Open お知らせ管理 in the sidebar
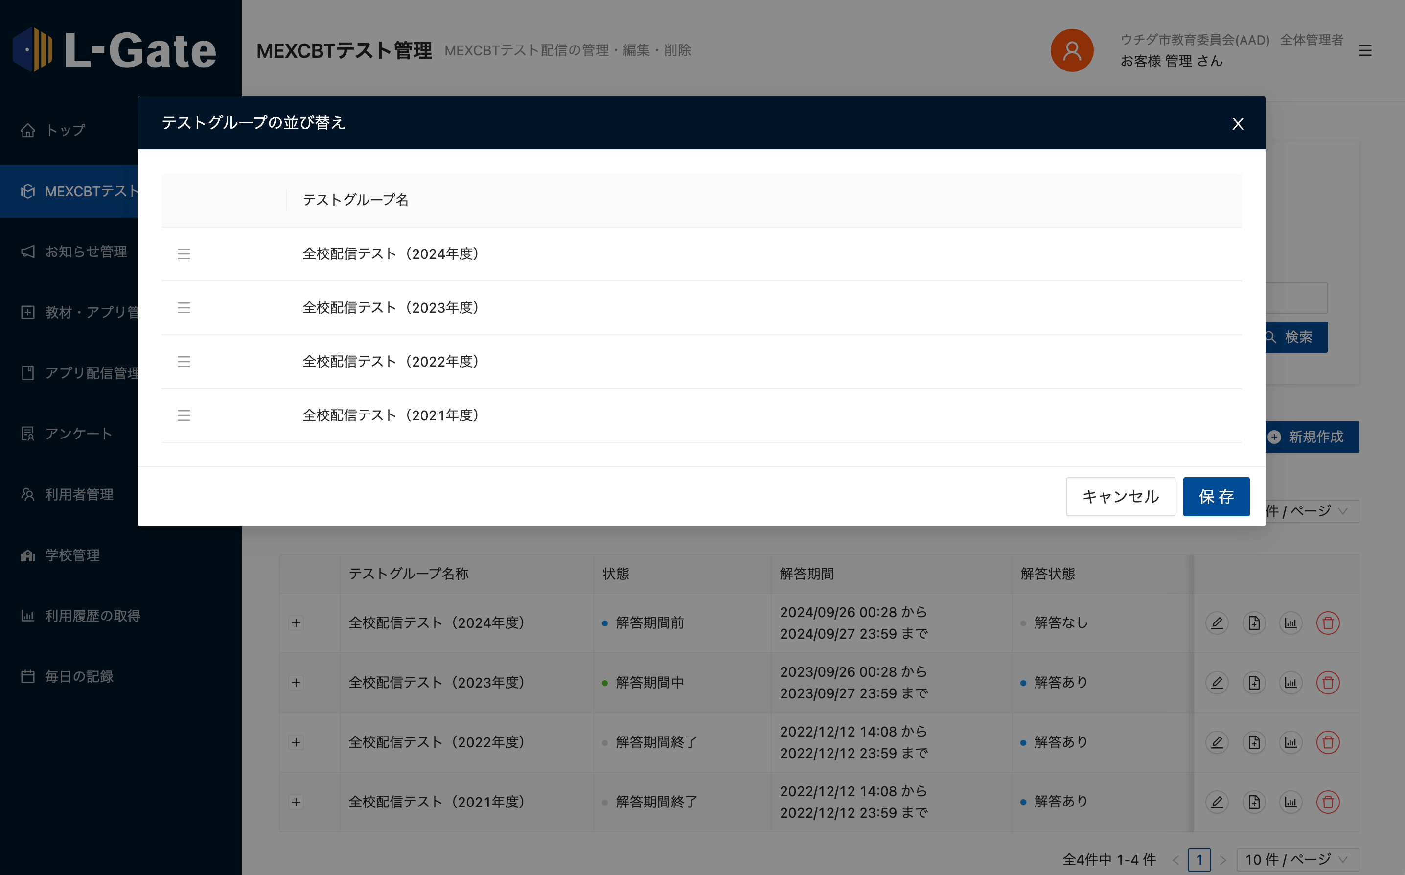Viewport: 1405px width, 875px height. point(69,252)
